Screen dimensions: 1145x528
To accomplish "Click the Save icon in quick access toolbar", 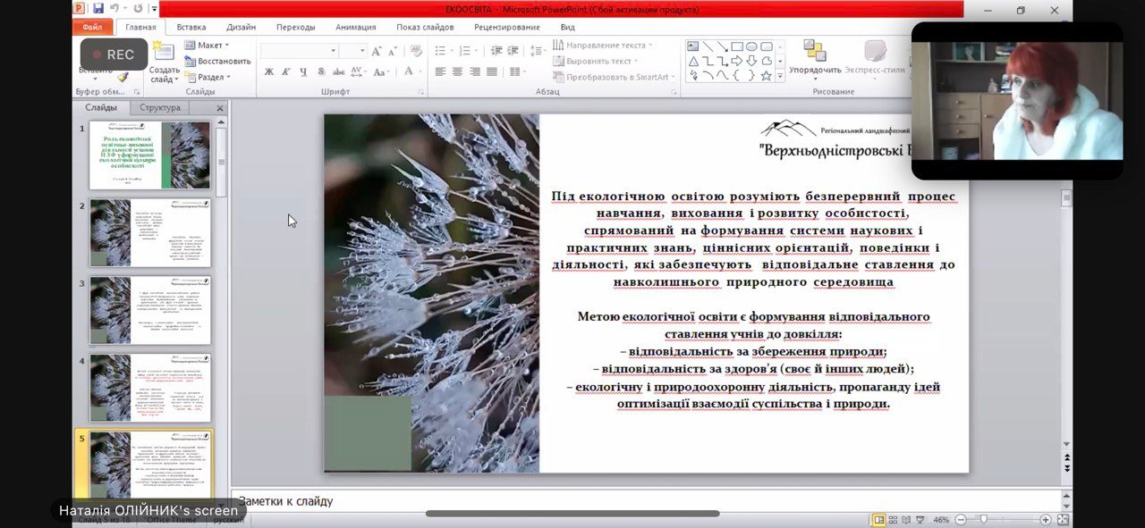I will point(98,9).
